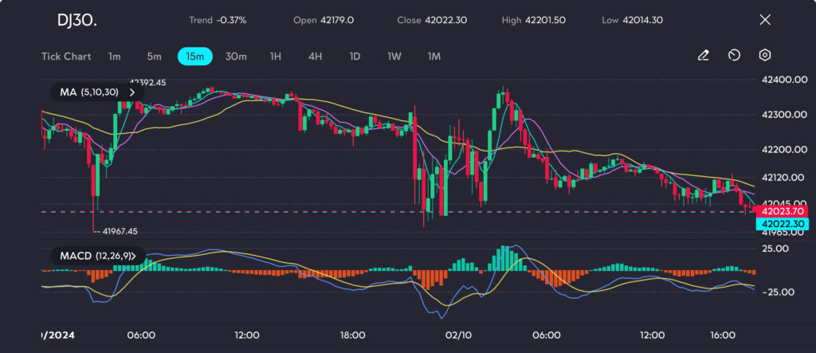Select the 30m timeframe
This screenshot has width=816, height=353.
(x=236, y=57)
